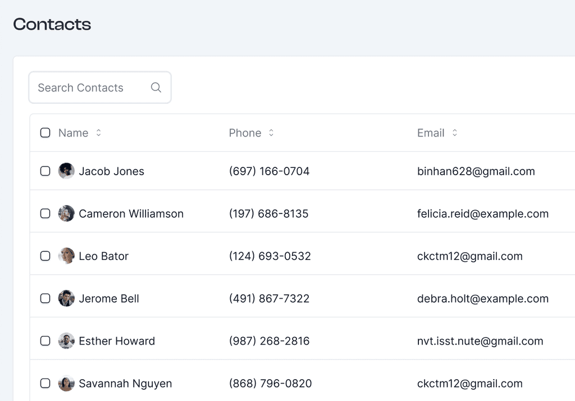Screen dimensions: 575x401
Task: Click the Search Contacts input field
Action: [x=90, y=88]
